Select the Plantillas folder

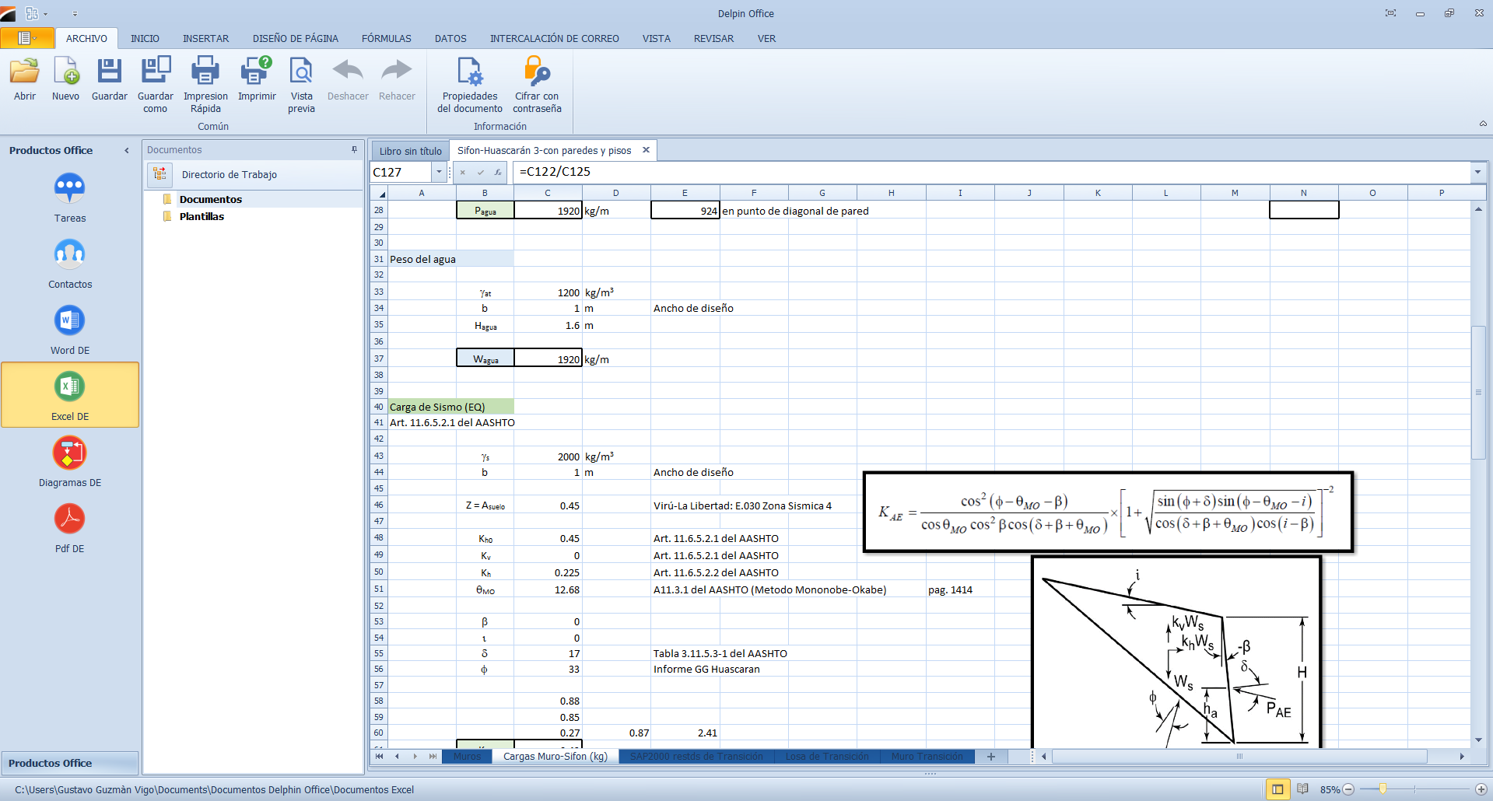click(x=202, y=217)
